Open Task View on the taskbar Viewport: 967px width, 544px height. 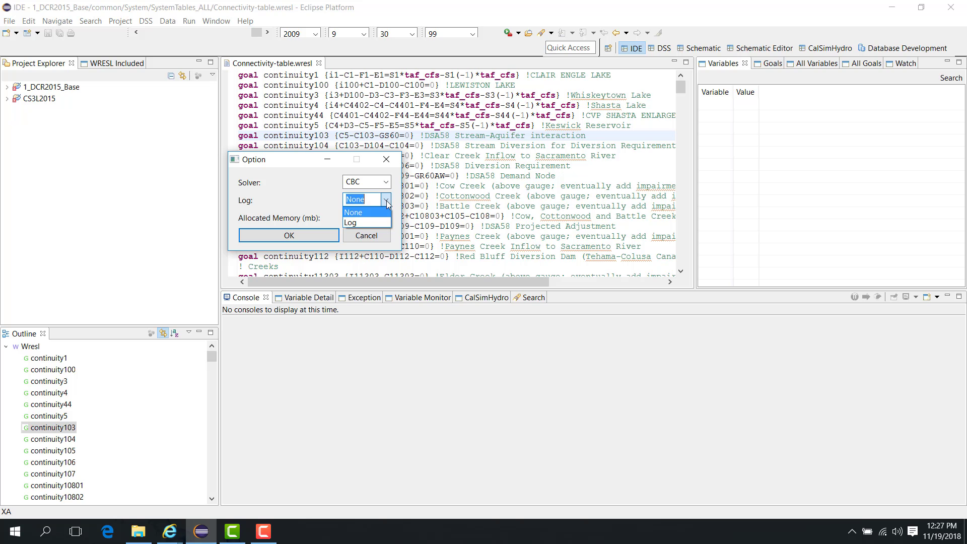pos(76,531)
